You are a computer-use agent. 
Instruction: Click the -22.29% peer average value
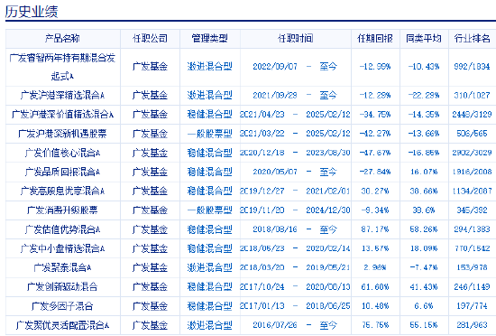point(424,96)
